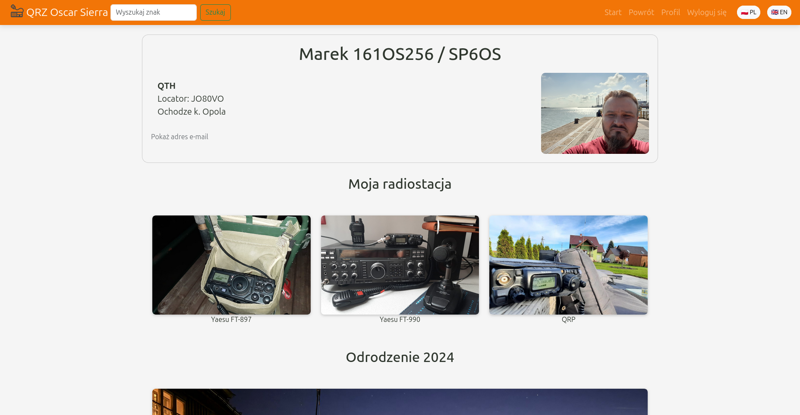Click Wyloguj się to log out
The height and width of the screenshot is (415, 800).
pyautogui.click(x=706, y=12)
